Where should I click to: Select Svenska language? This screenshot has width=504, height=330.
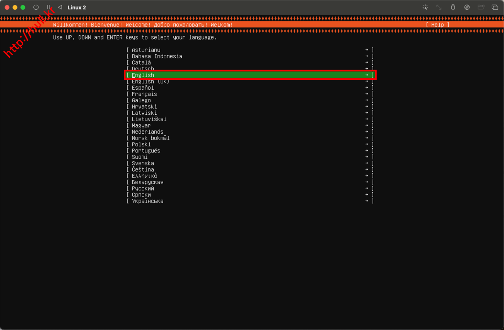[x=250, y=163]
